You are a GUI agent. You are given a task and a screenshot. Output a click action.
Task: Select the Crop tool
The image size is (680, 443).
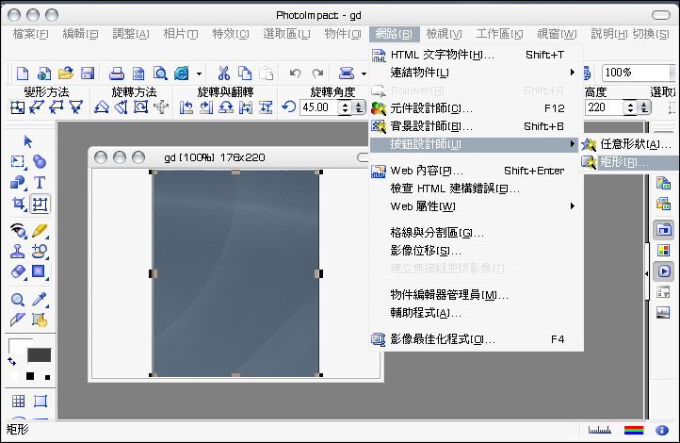point(18,203)
